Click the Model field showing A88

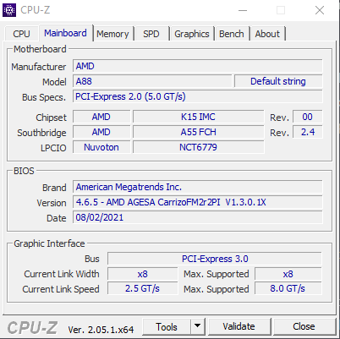[x=152, y=81]
